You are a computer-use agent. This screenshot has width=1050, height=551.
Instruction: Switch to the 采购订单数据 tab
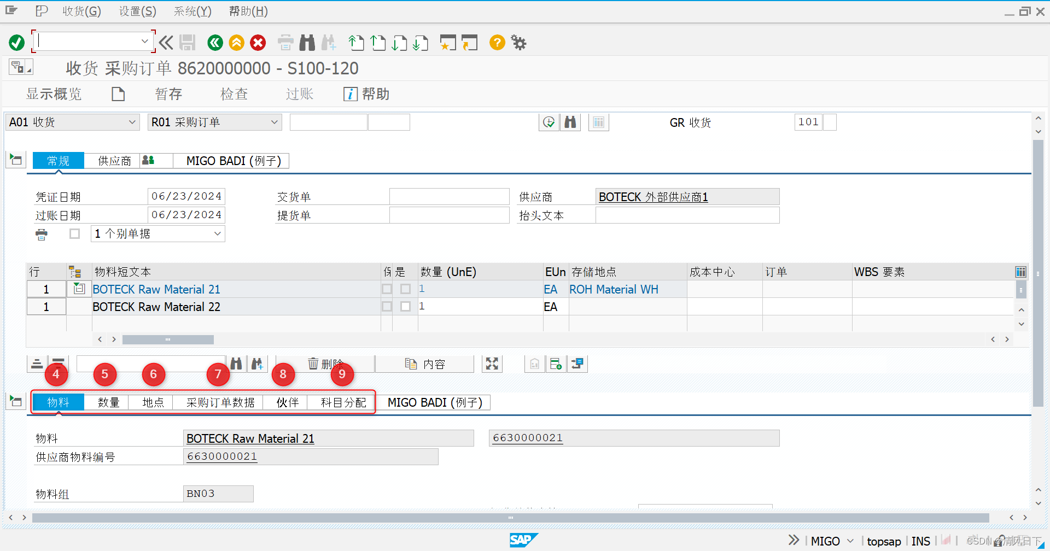(x=220, y=402)
